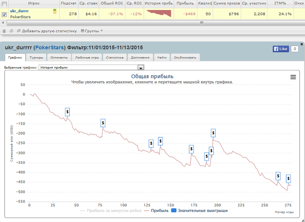
Task: Click the 24.1% ITM value
Action: (285, 14)
